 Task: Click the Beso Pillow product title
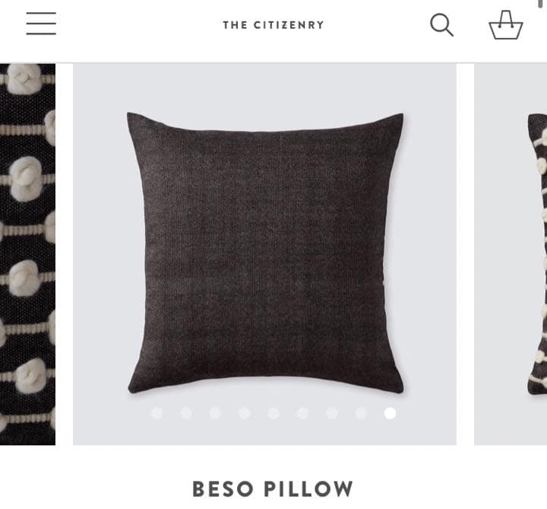(x=273, y=488)
